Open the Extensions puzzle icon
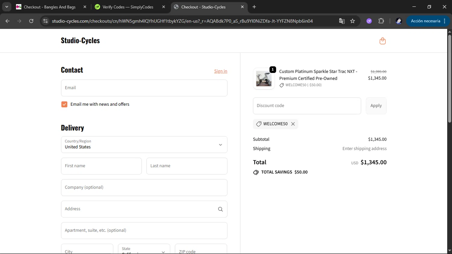This screenshot has width=452, height=254. [381, 21]
